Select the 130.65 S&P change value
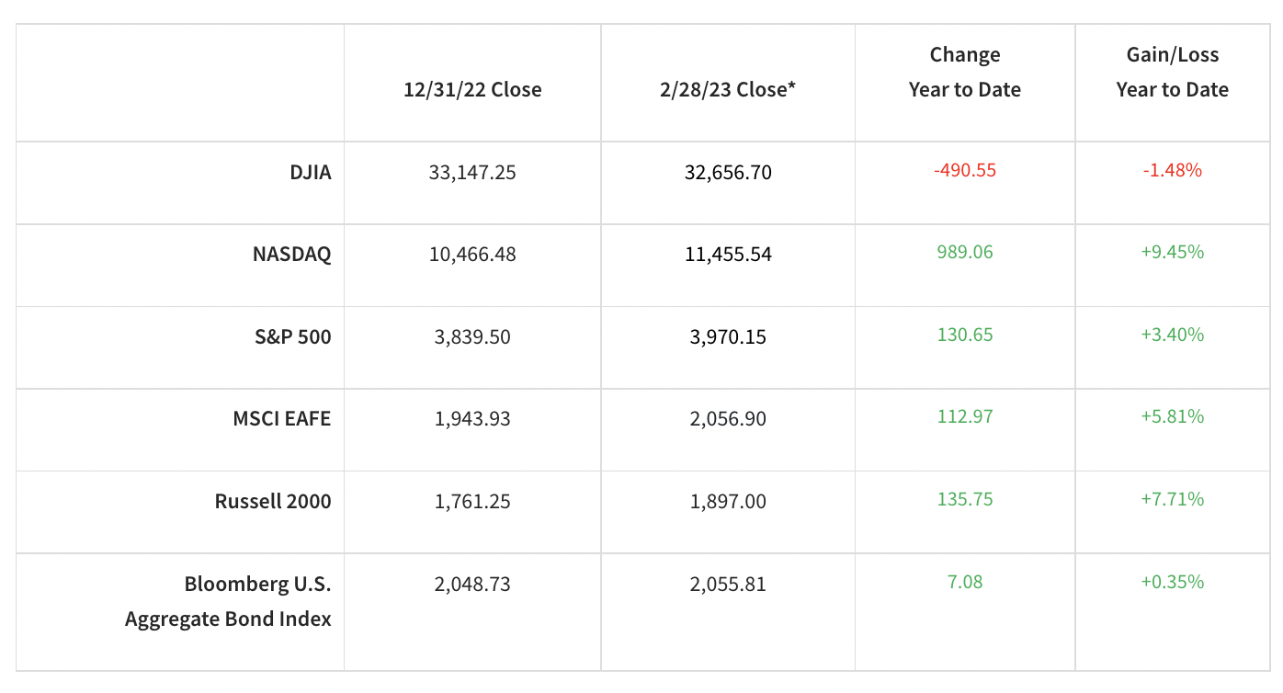The image size is (1283, 693). click(965, 335)
